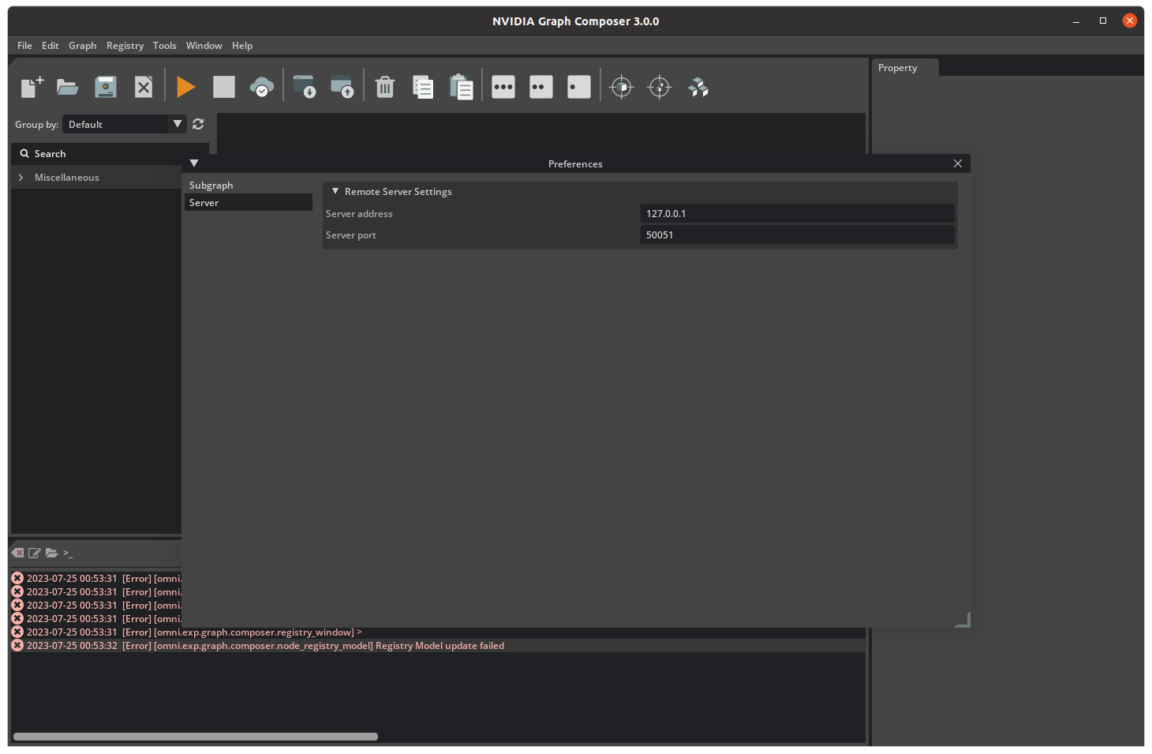
Task: Copy selection with the duplicate pages icon
Action: [x=423, y=87]
